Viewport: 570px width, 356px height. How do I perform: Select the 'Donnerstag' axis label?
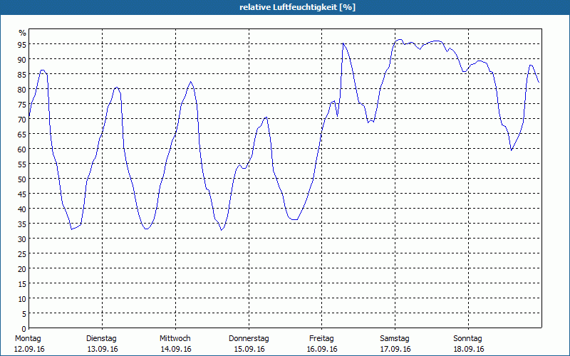(x=249, y=339)
